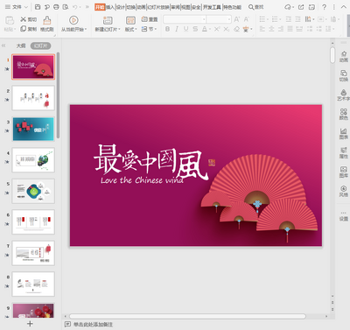350x330 pixels.
Task: Click the horizontal scrollbar under the slide
Action: pyautogui.click(x=187, y=316)
